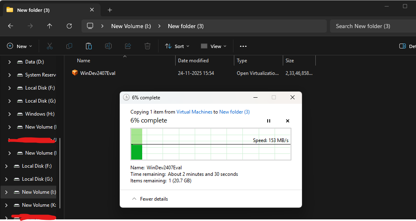
Task: Go up one folder level
Action: coord(50,26)
